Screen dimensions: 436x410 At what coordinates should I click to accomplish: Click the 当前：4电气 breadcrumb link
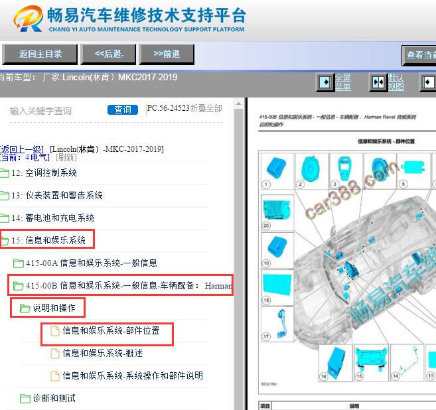click(25, 157)
